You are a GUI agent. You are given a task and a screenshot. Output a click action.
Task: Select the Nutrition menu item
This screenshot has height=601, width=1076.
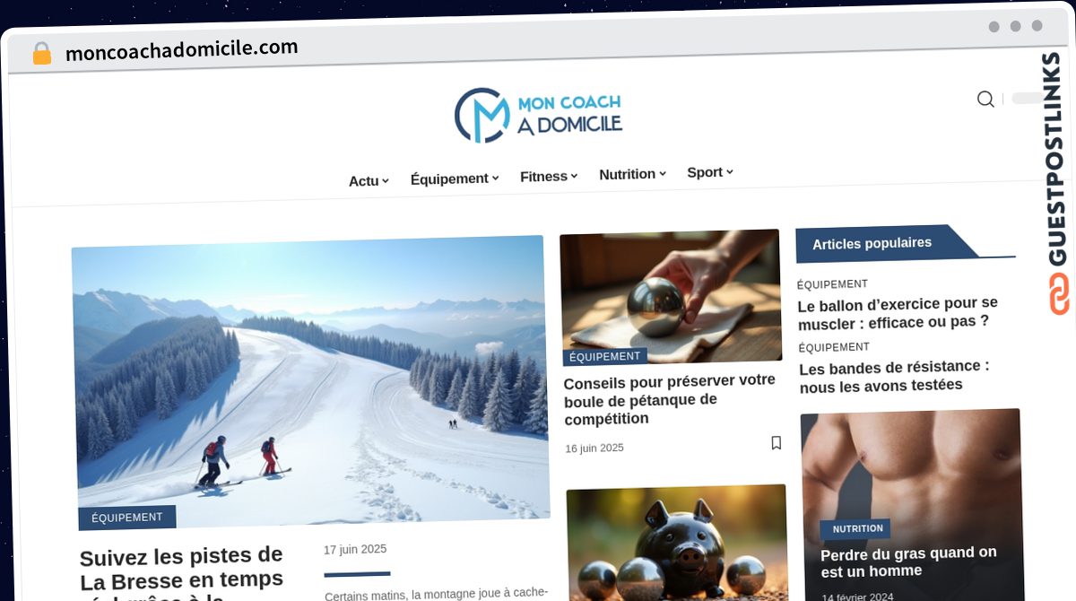[x=632, y=174]
